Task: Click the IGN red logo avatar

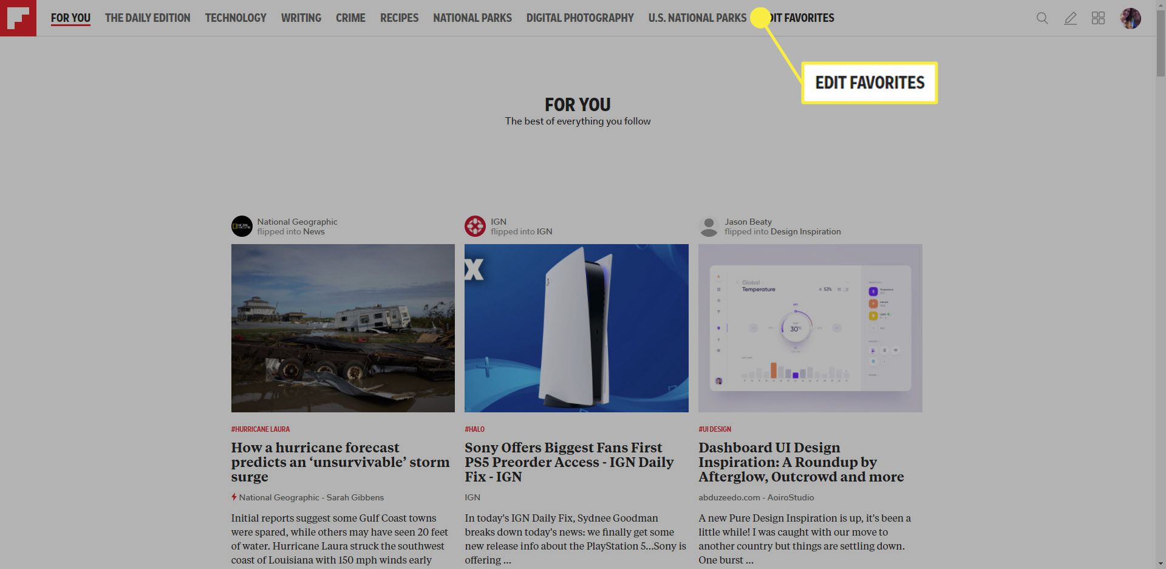Action: tap(475, 227)
